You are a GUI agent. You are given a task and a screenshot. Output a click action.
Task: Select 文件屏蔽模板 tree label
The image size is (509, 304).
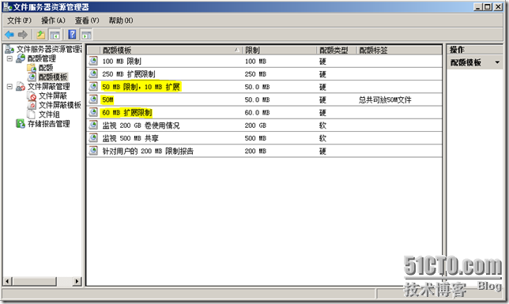[x=60, y=105]
